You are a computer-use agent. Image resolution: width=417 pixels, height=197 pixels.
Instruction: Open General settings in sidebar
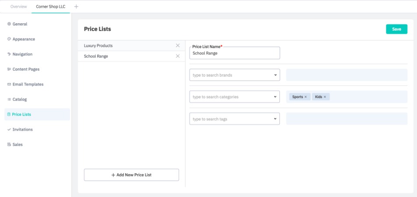[x=20, y=24]
